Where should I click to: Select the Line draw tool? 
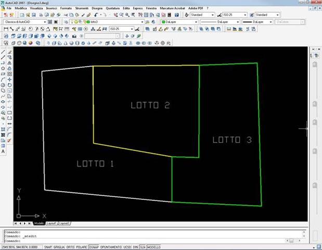pyautogui.click(x=3, y=52)
